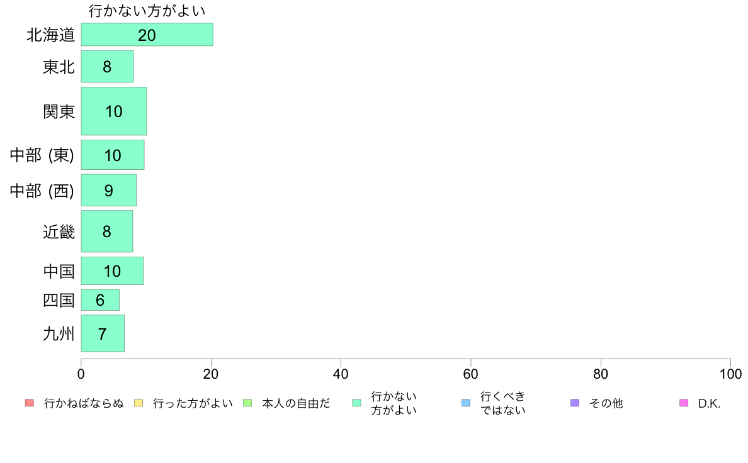Select the 四国 bar showing 6
The image size is (748, 463).
point(100,300)
